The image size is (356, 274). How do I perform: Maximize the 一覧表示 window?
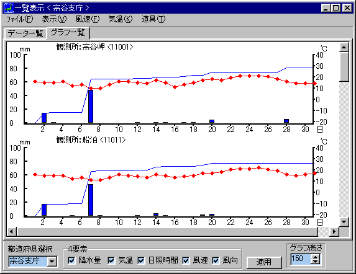(336, 8)
